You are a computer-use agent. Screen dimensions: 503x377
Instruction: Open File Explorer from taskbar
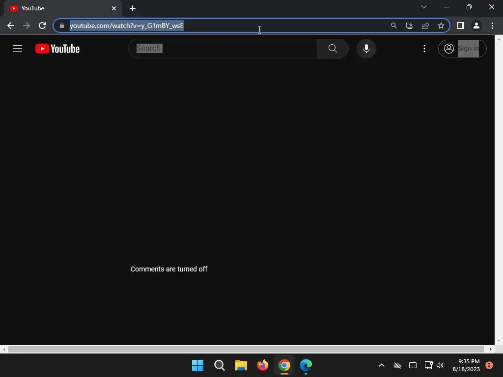pyautogui.click(x=241, y=365)
